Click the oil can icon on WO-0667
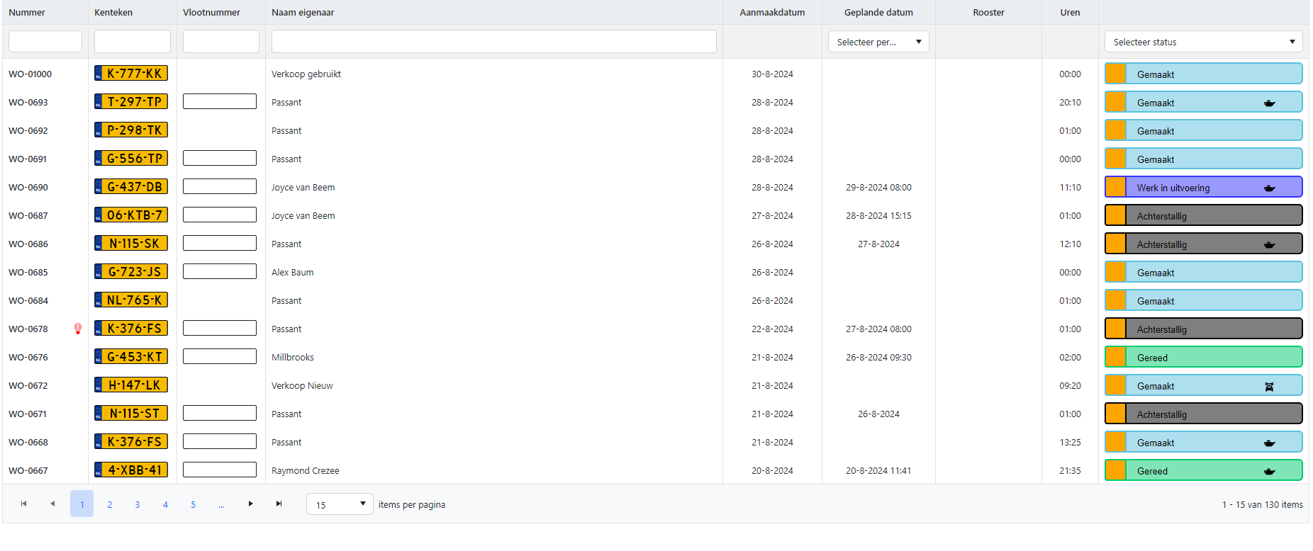 coord(1269,472)
